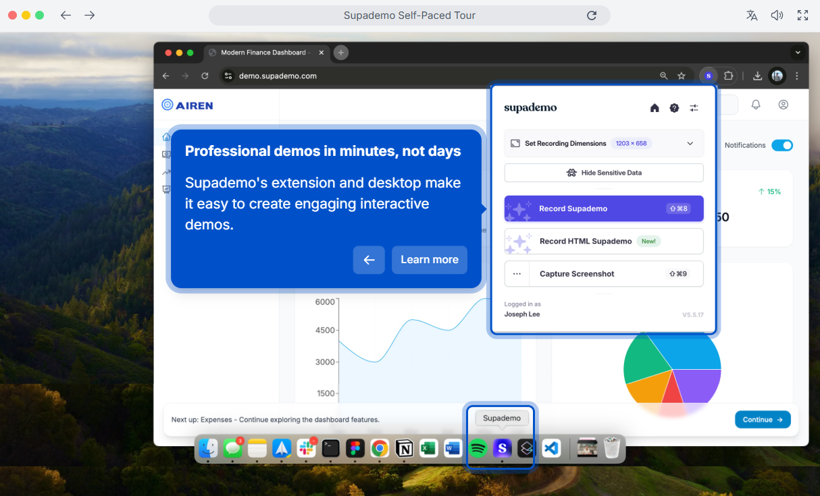Open Slack from the Dock
820x496 pixels.
coord(306,448)
